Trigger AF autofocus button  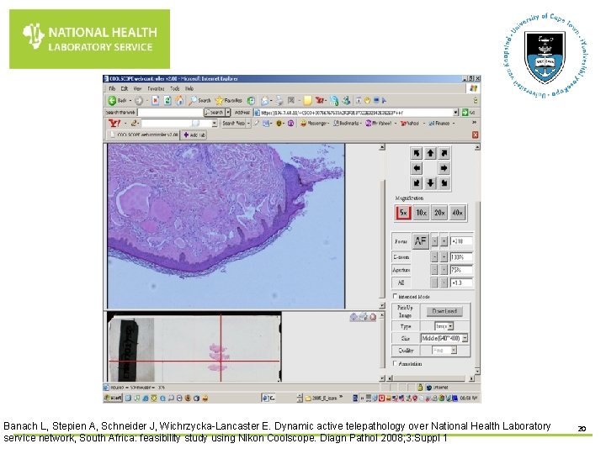(x=421, y=241)
